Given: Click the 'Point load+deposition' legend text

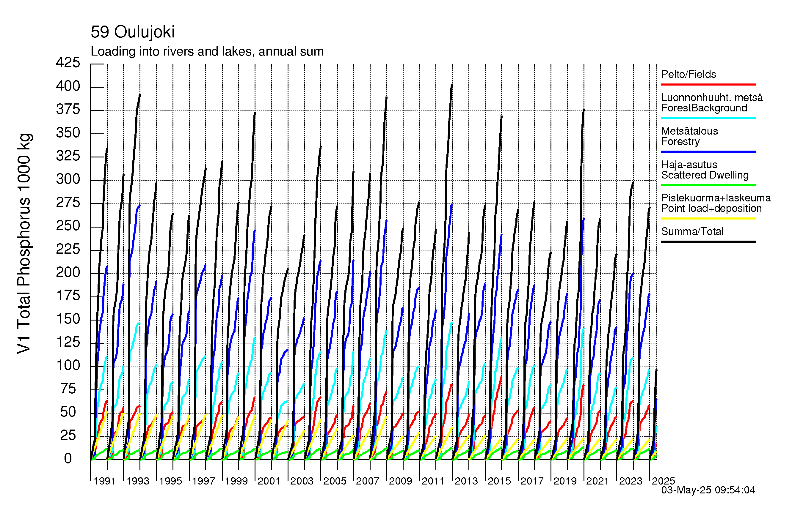Looking at the screenshot, I should (x=711, y=209).
